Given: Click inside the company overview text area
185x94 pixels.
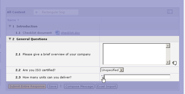Looking at the screenshot, I should tap(134, 54).
